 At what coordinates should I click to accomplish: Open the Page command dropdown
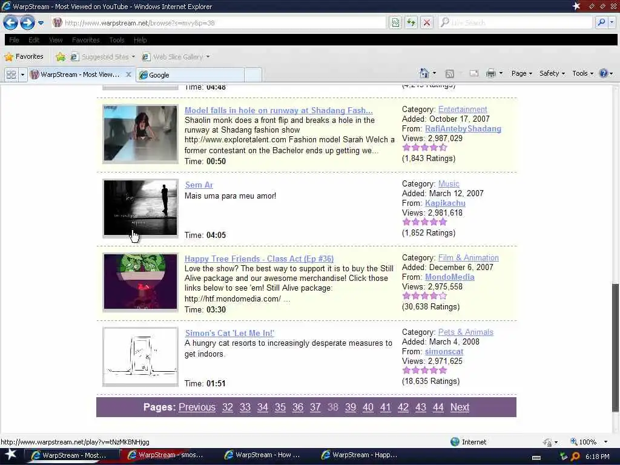521,73
